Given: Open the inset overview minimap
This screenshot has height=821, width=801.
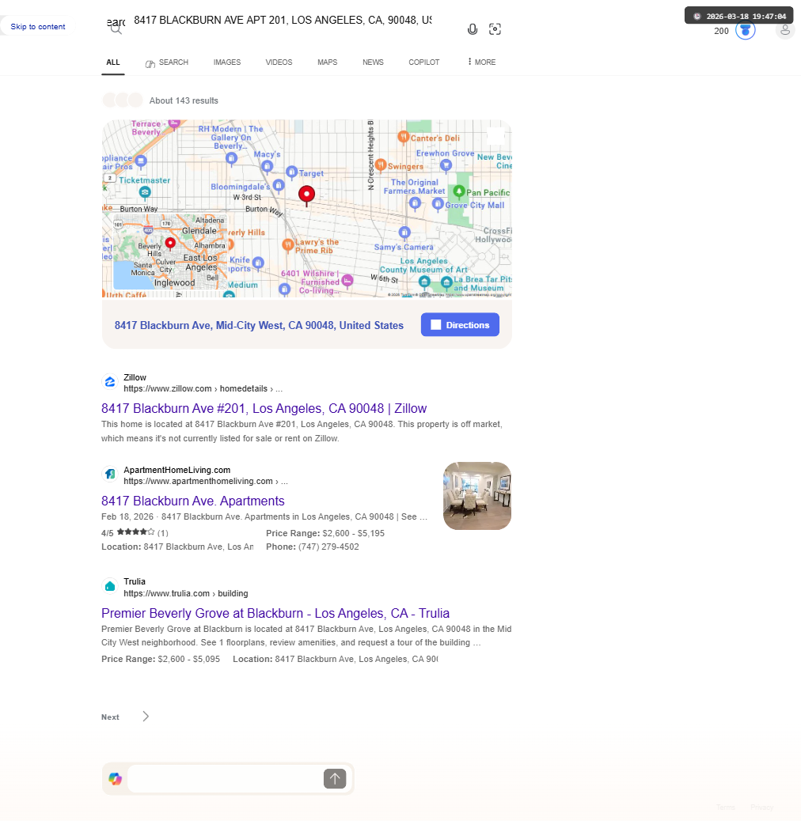Looking at the screenshot, I should 170,252.
